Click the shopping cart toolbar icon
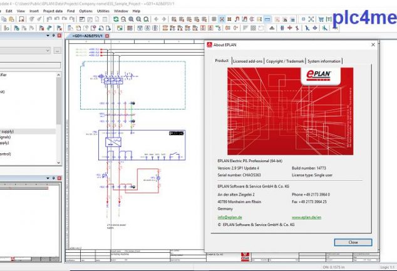 (321, 19)
